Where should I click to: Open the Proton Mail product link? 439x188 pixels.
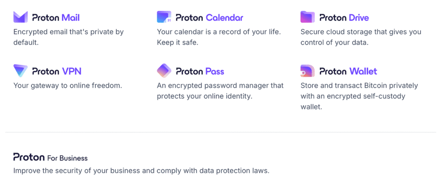pos(56,18)
